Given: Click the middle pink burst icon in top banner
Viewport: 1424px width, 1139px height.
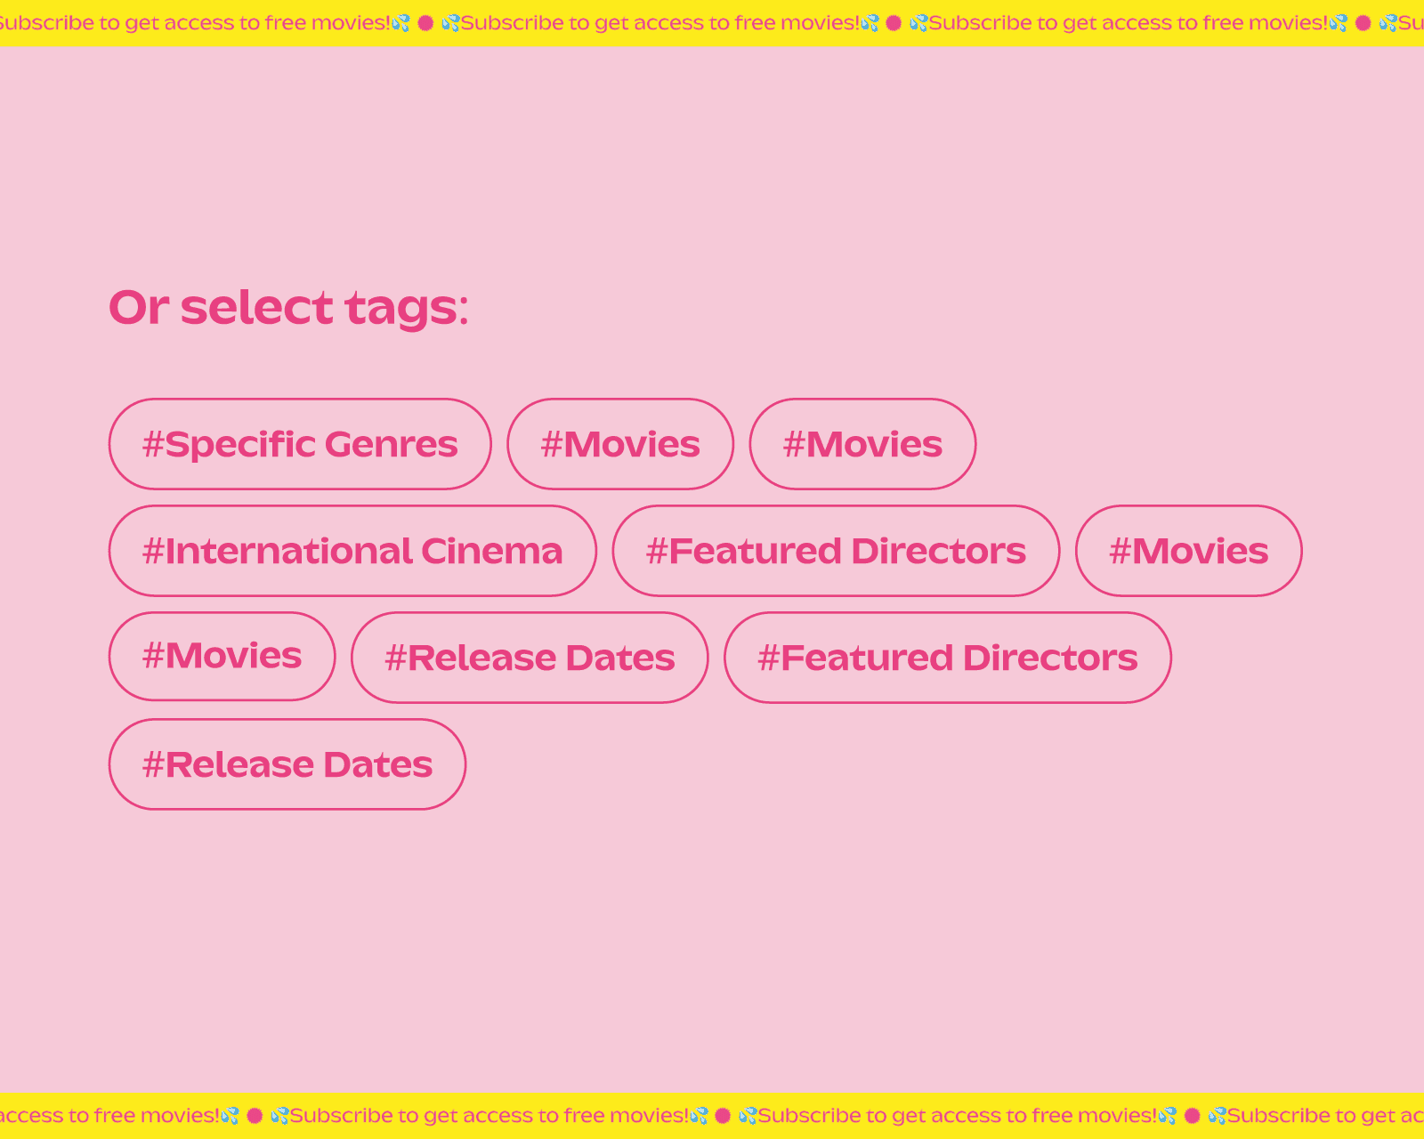Looking at the screenshot, I should pyautogui.click(x=894, y=23).
